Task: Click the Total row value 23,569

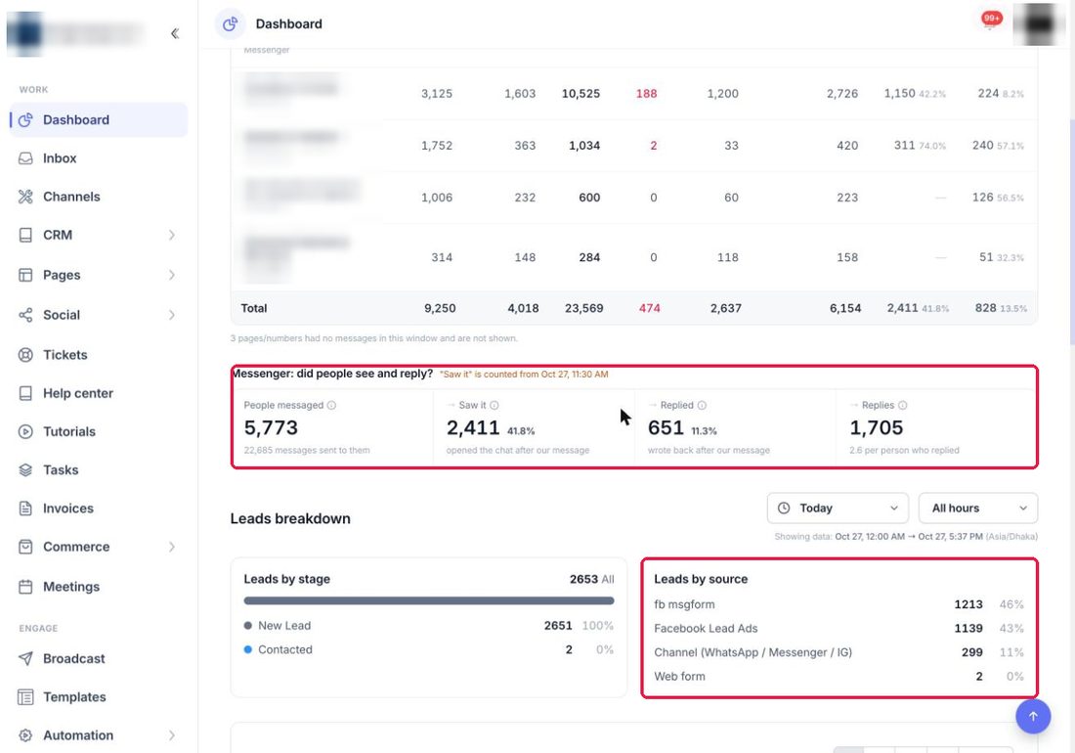Action: [584, 309]
